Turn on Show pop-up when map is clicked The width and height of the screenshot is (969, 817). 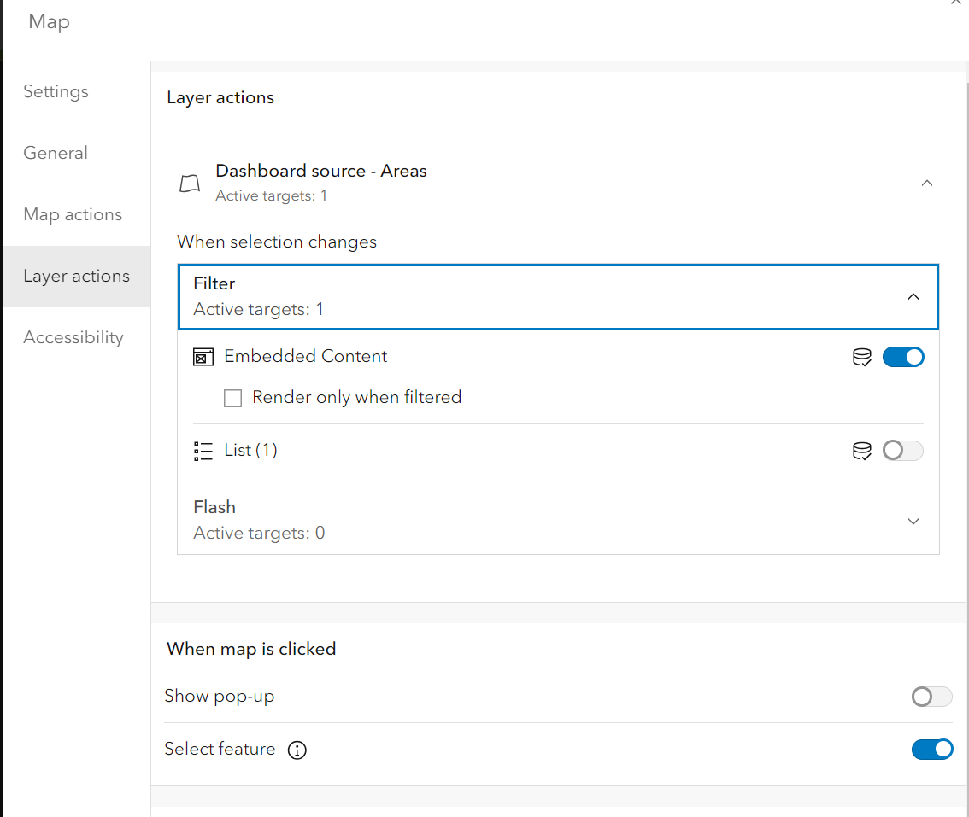tap(931, 697)
